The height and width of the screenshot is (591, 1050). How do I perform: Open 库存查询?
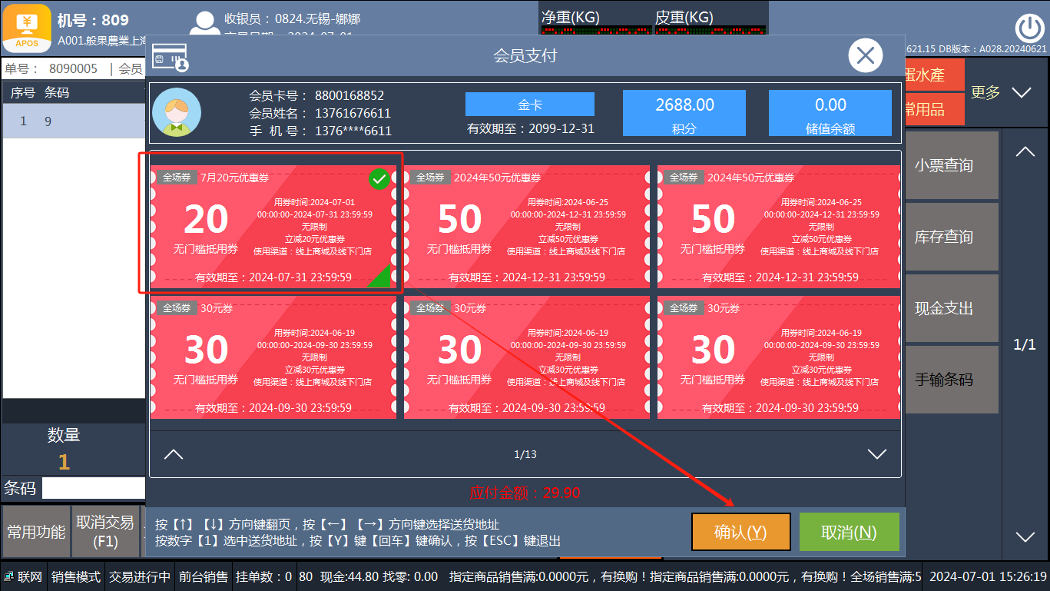[x=952, y=237]
